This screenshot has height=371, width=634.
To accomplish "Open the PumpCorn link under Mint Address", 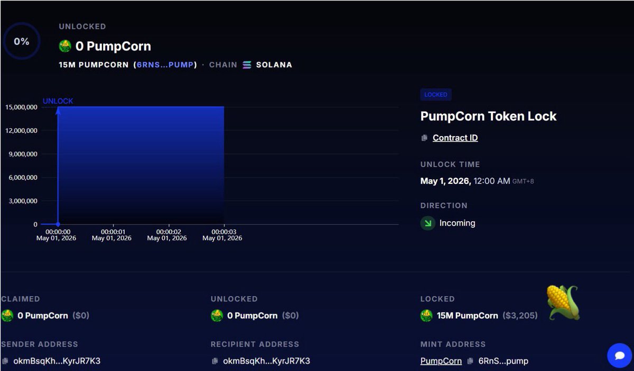I will click(441, 361).
